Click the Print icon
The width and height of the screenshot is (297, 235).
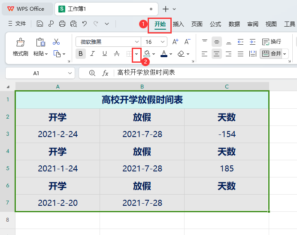[62, 24]
